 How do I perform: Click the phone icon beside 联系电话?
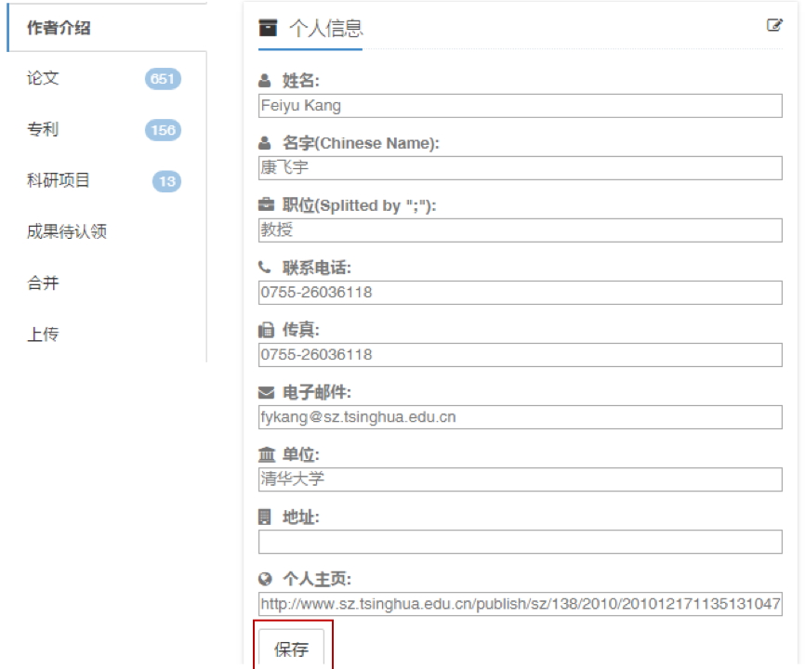point(265,268)
